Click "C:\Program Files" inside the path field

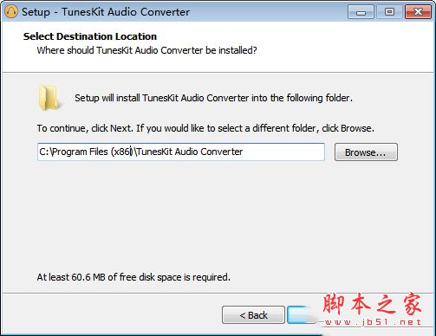pyautogui.click(x=74, y=152)
